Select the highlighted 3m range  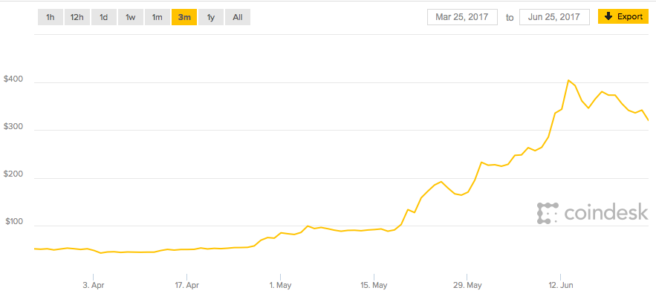click(x=184, y=18)
